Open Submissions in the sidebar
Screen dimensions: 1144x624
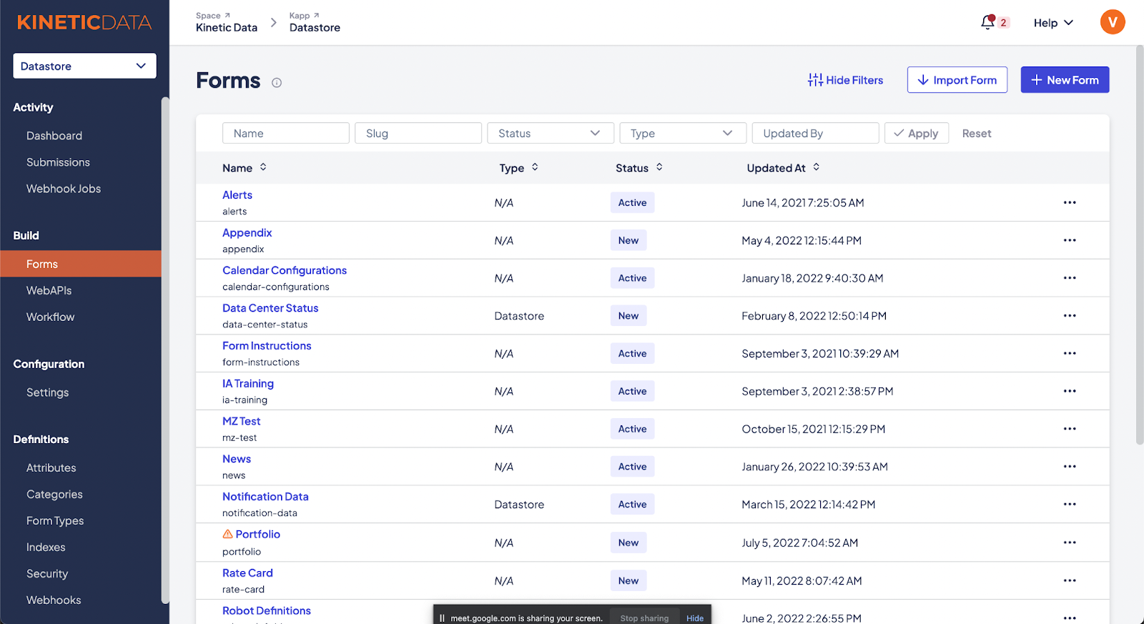[x=58, y=162]
